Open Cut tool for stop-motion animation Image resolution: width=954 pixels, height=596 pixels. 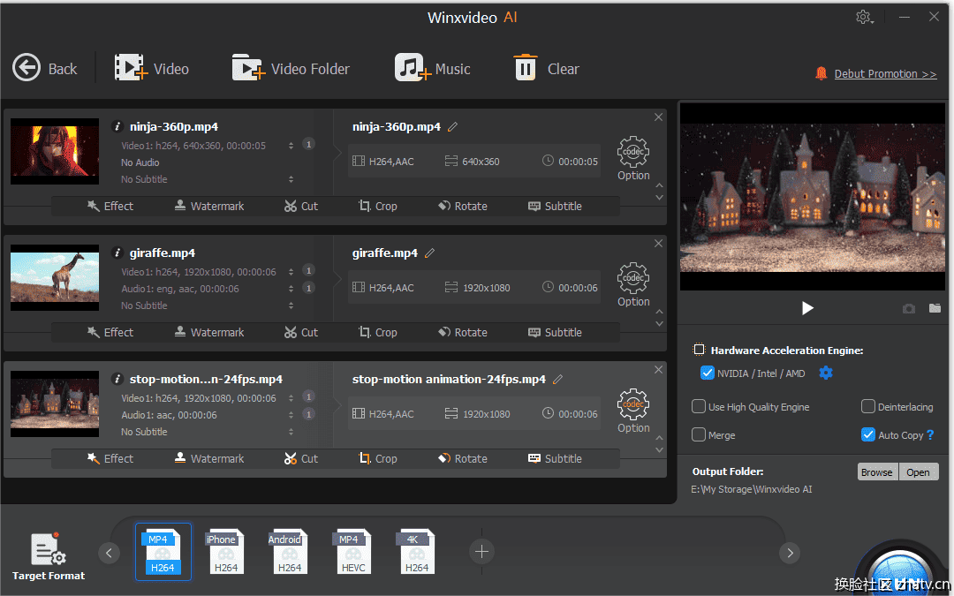click(x=301, y=458)
